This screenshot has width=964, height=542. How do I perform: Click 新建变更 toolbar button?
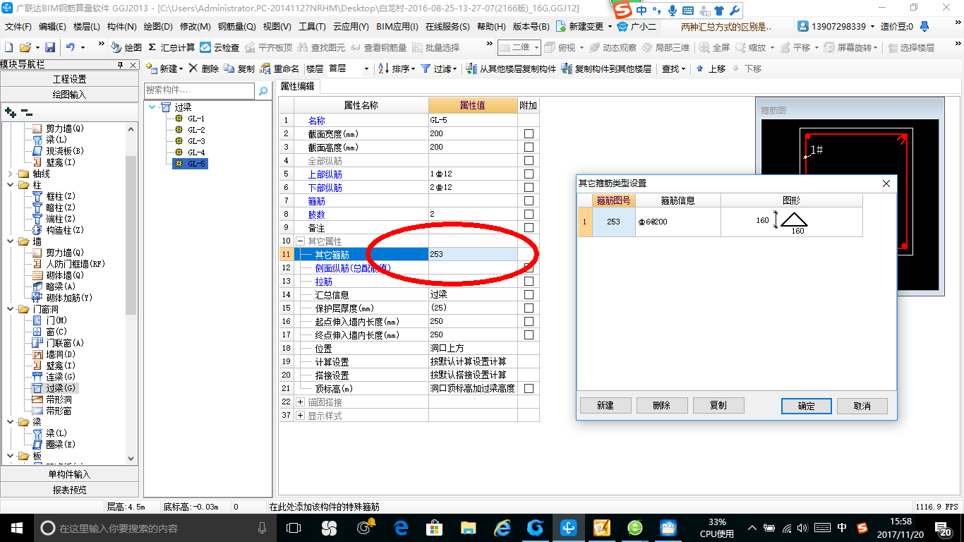click(x=583, y=26)
